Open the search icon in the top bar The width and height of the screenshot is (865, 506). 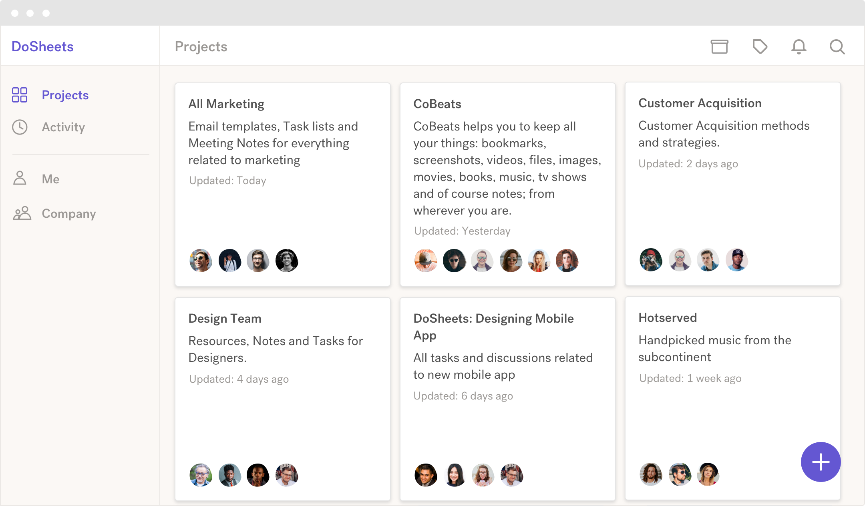[837, 46]
